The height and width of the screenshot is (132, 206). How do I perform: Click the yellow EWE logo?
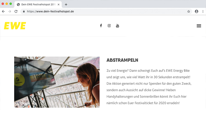(15, 26)
